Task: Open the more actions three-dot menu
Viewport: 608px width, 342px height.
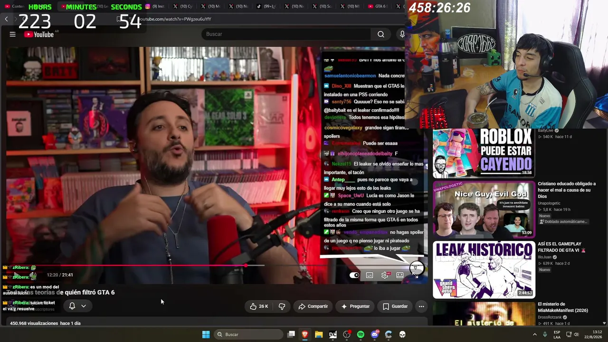Action: pos(421,306)
